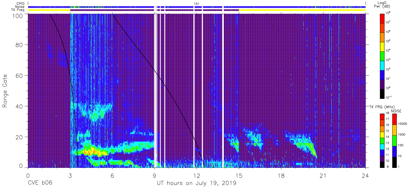Image resolution: width=411 pixels, height=190 pixels.
Task: Click the 10000 label on NOISE legend
Action: pyautogui.click(x=403, y=124)
